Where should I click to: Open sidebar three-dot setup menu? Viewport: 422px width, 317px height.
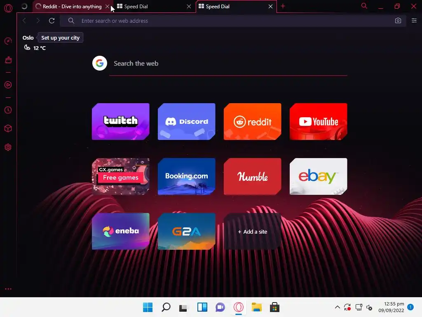[8, 289]
